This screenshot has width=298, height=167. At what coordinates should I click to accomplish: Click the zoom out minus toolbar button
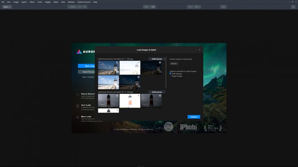80,7
